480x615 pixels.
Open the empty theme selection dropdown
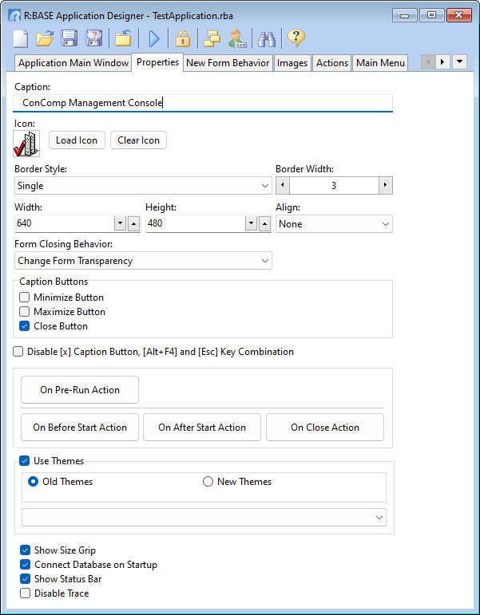[x=204, y=518]
